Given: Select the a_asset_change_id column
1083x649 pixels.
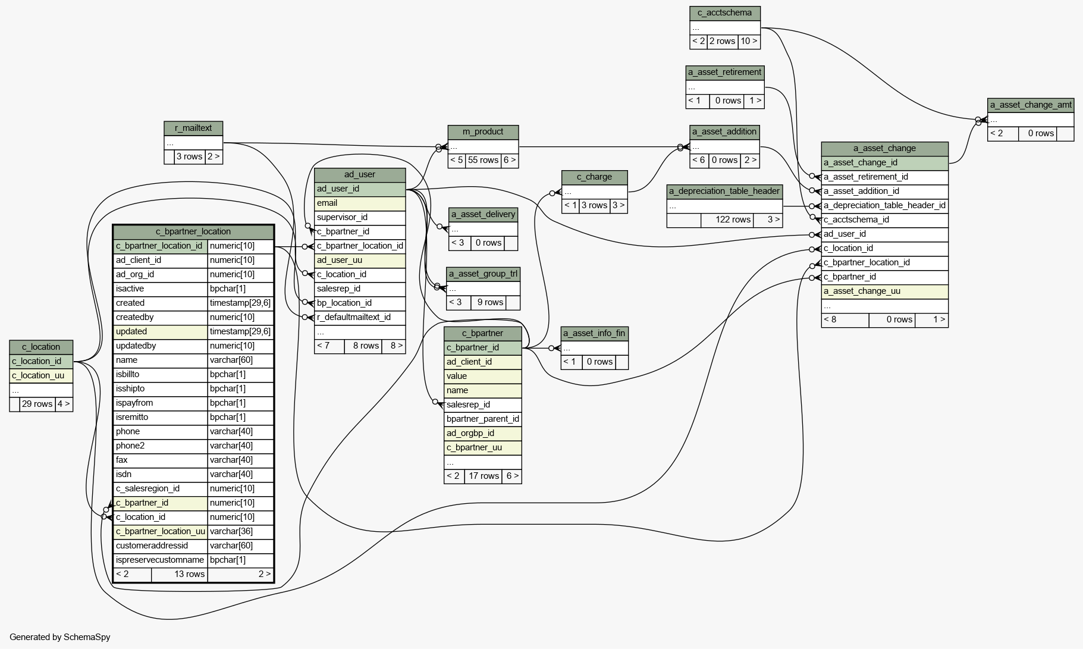Looking at the screenshot, I should 884,163.
